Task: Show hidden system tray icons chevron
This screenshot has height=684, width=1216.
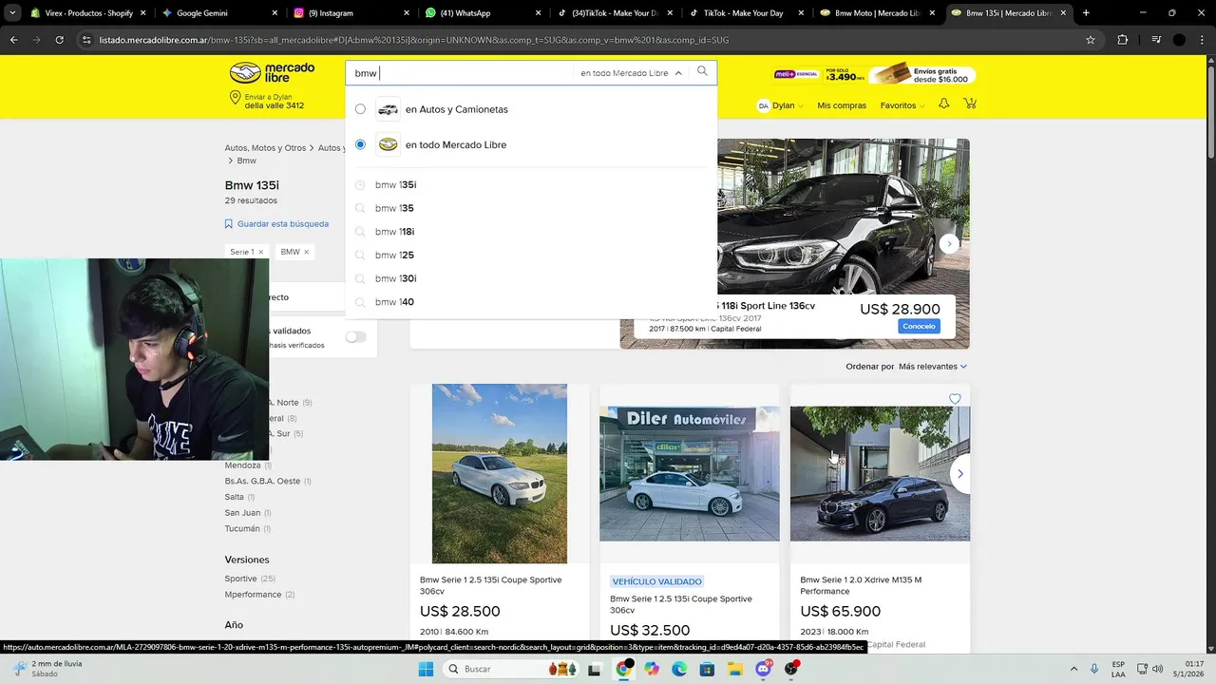Action: pyautogui.click(x=1074, y=669)
